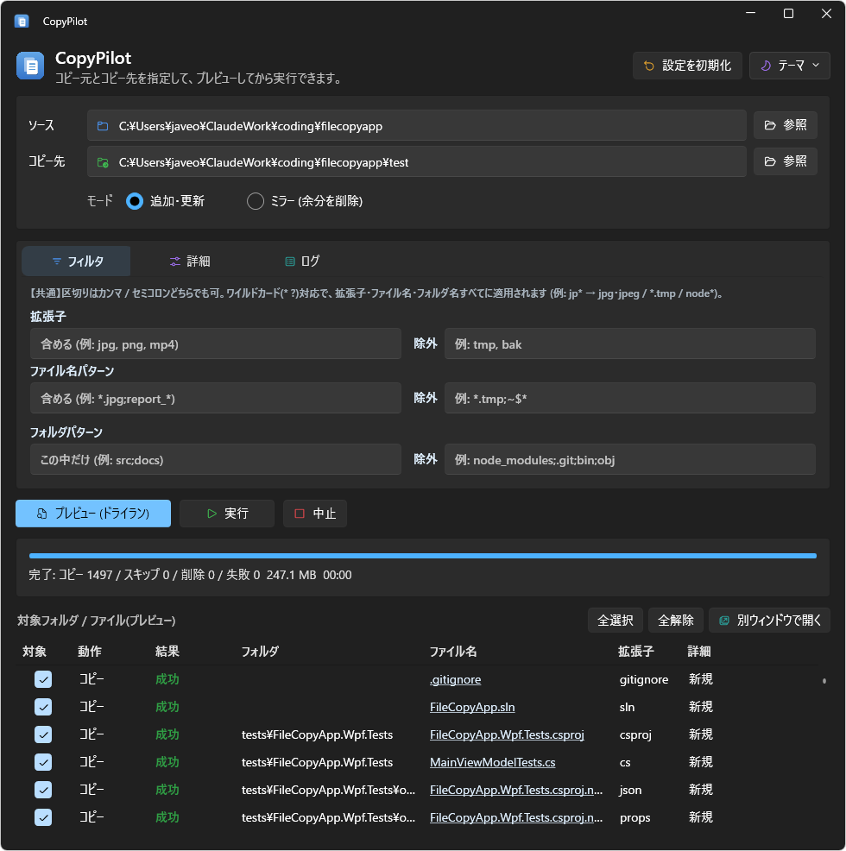The height and width of the screenshot is (851, 846).
Task: Uncheck the .gitignore row checkbox
Action: [43, 679]
